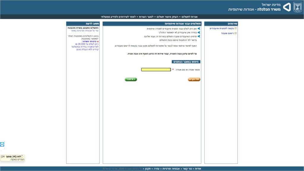The image size is (304, 171).
Task: Click the yellow association number input field
Action: (x=156, y=70)
